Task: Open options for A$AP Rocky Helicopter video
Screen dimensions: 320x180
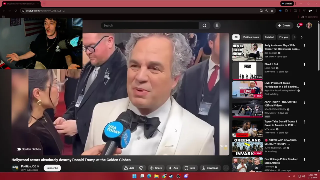Action: click(x=304, y=102)
